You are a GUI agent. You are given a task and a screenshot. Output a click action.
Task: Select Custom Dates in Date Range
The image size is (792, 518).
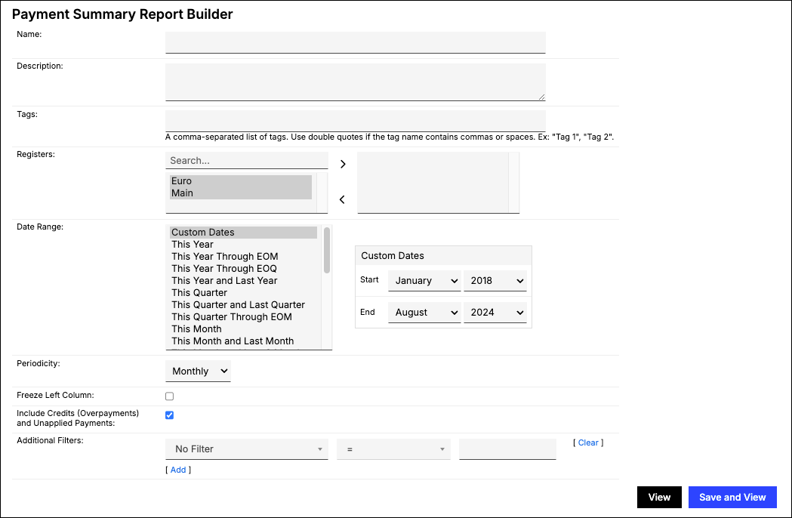(243, 233)
